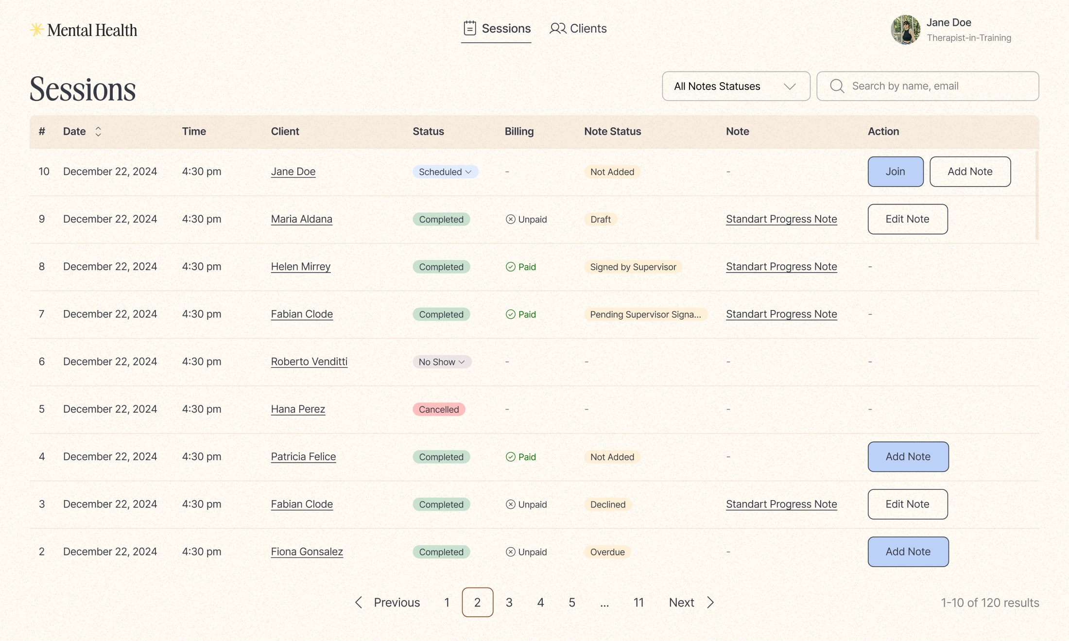The image size is (1069, 641).
Task: Open the Roberto Venditti client link
Action: coord(309,362)
